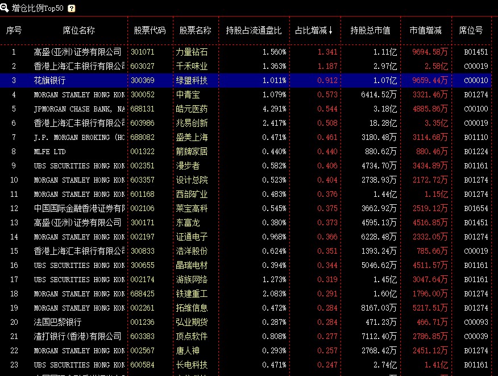
Task: Click stock code 688131 for 皓元医药
Action: point(142,109)
